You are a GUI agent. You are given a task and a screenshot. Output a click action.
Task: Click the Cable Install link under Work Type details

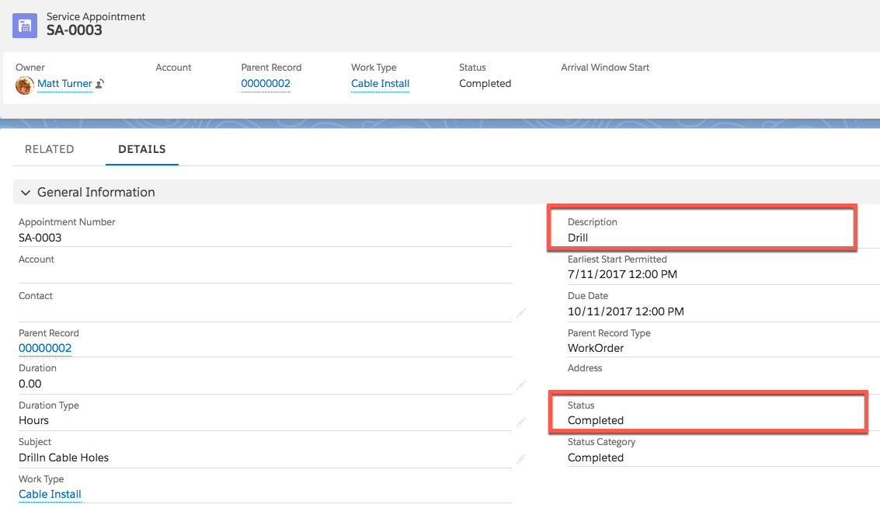50,494
